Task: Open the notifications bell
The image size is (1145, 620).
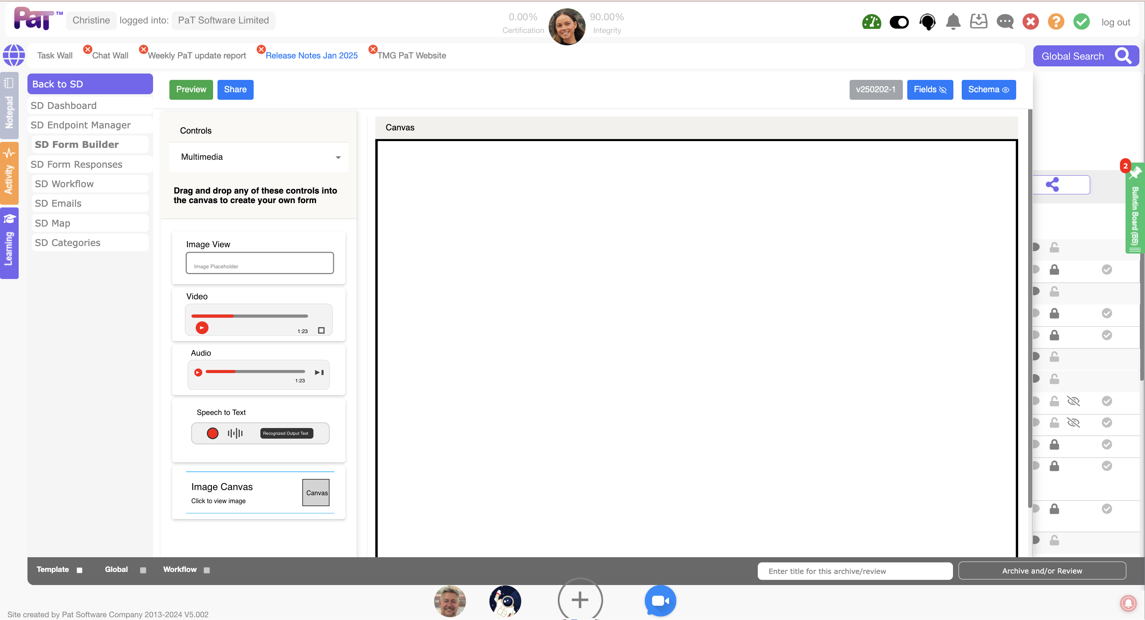Action: pos(953,22)
